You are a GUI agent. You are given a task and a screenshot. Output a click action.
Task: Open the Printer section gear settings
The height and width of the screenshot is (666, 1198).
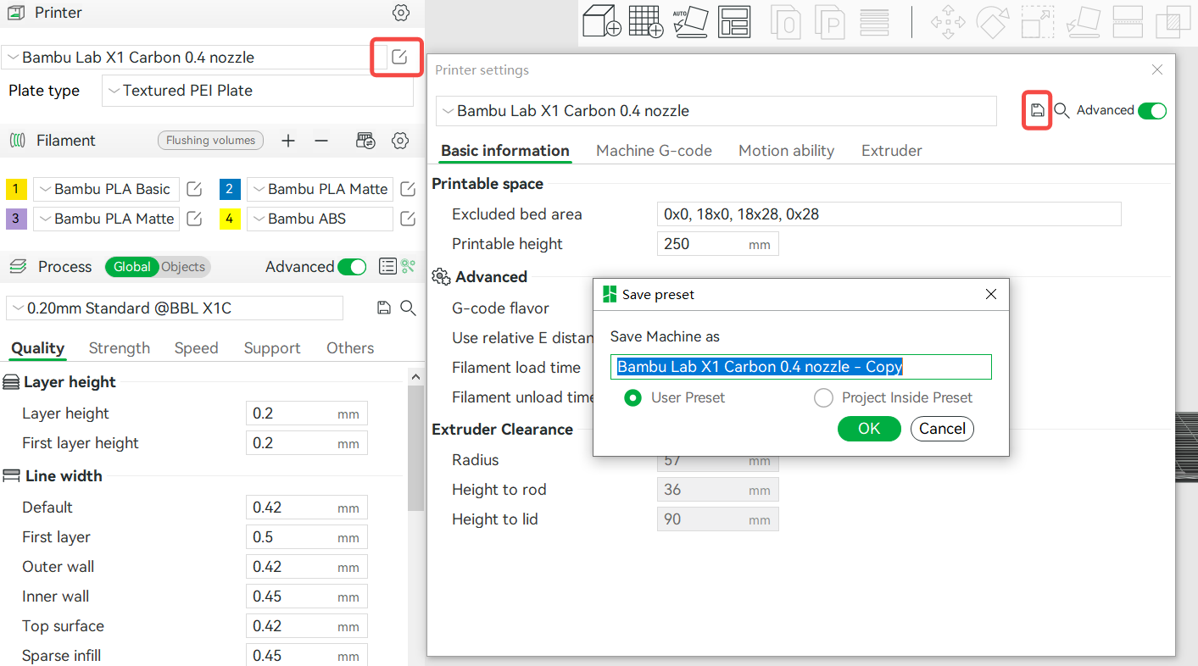[x=401, y=13]
